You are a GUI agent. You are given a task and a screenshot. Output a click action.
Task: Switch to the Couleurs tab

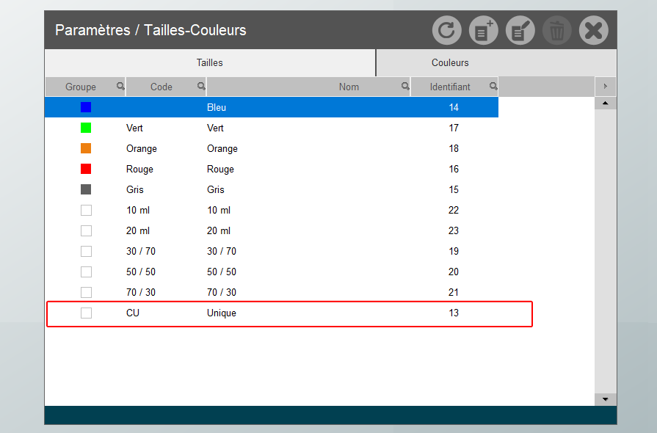coord(496,63)
